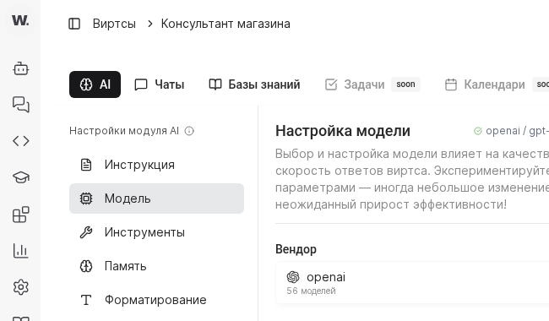Click the book icon at the sidebar bottom
The height and width of the screenshot is (321, 549).
tap(20, 319)
